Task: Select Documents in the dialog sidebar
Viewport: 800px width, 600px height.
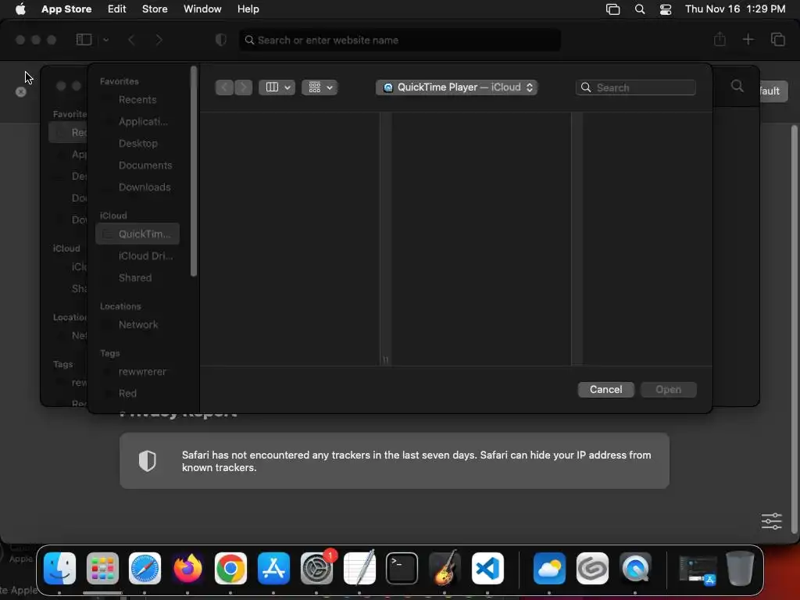Action: click(137, 166)
